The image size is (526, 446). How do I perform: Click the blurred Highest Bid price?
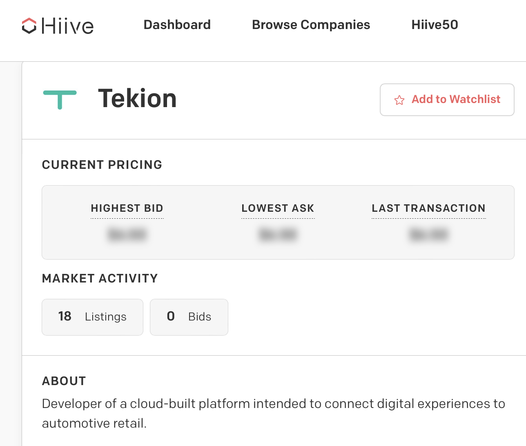click(x=127, y=235)
